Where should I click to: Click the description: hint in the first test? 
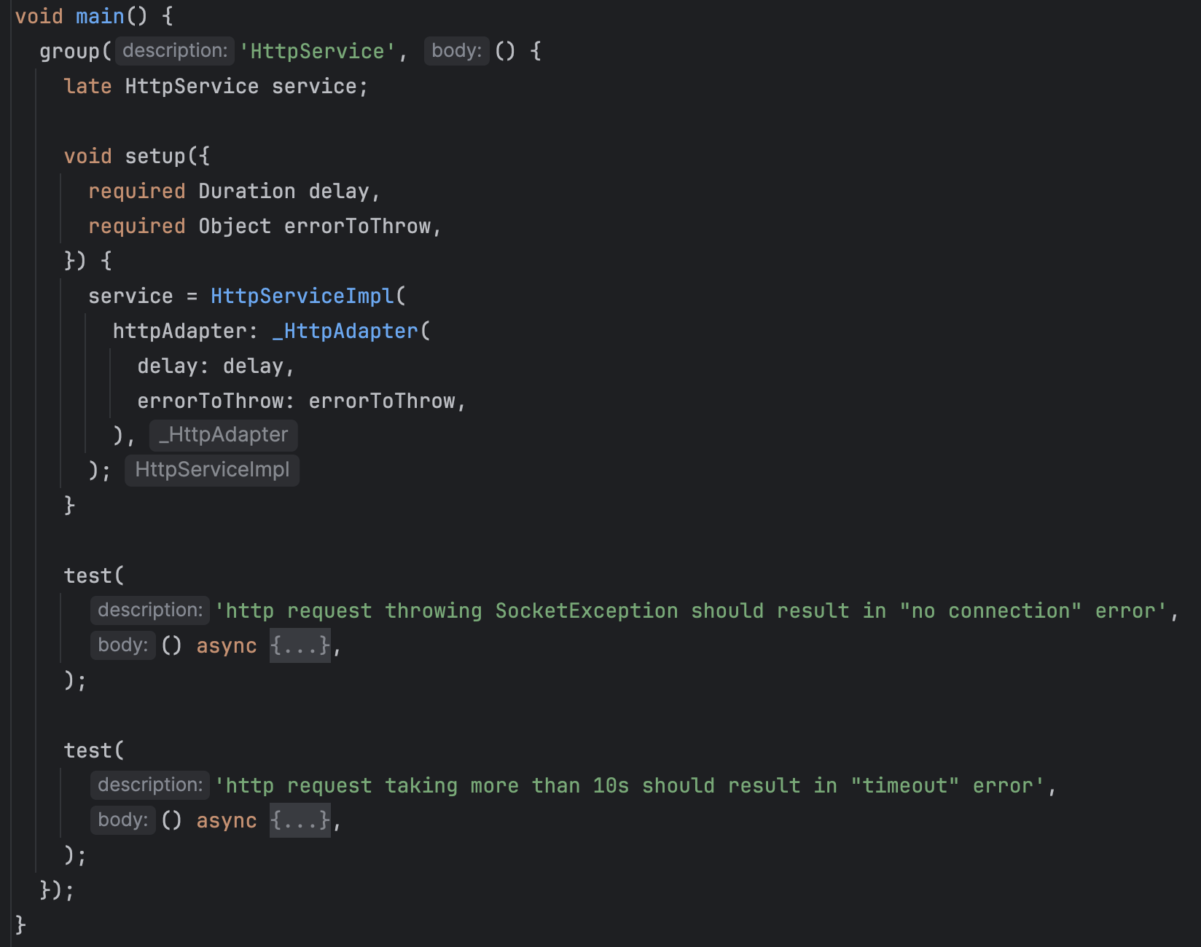click(149, 610)
